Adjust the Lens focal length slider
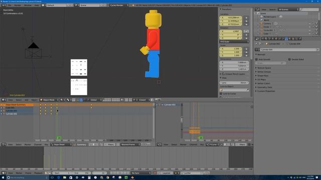The width and height of the screenshot is (321, 180). (234, 82)
